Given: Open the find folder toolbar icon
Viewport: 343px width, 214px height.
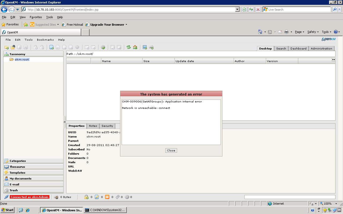Looking at the screenshot, I should coord(13,47).
